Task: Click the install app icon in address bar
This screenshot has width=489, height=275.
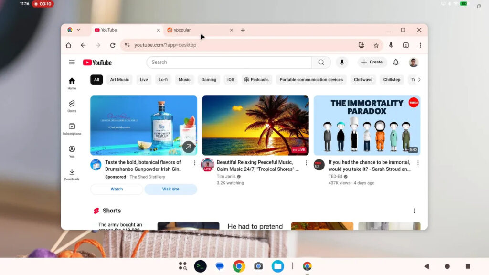Action: coord(361,45)
